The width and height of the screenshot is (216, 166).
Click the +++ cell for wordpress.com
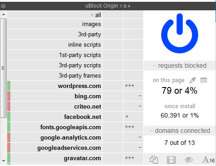pos(133,86)
